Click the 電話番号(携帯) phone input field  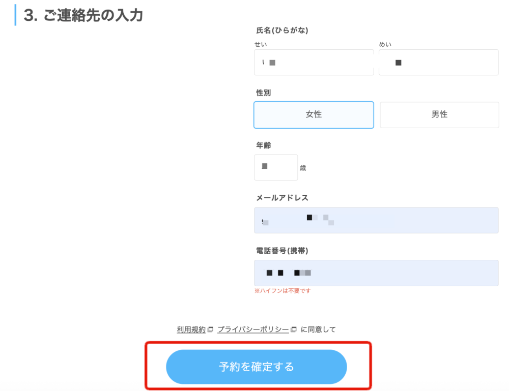376,273
